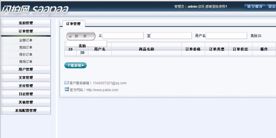This screenshot has height=138, width=276.
Task: Click the 订单价格 column header
Action: (193, 49)
